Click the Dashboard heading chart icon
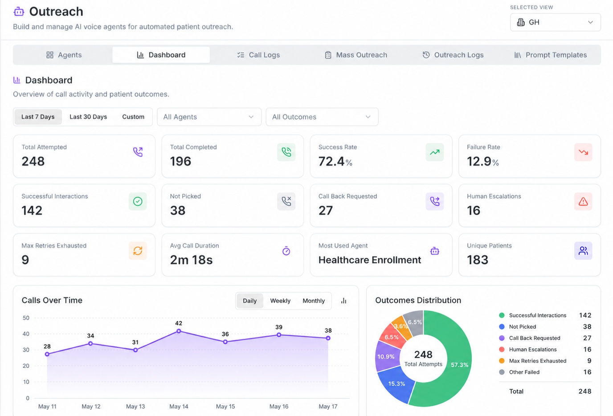613x416 pixels. tap(17, 80)
